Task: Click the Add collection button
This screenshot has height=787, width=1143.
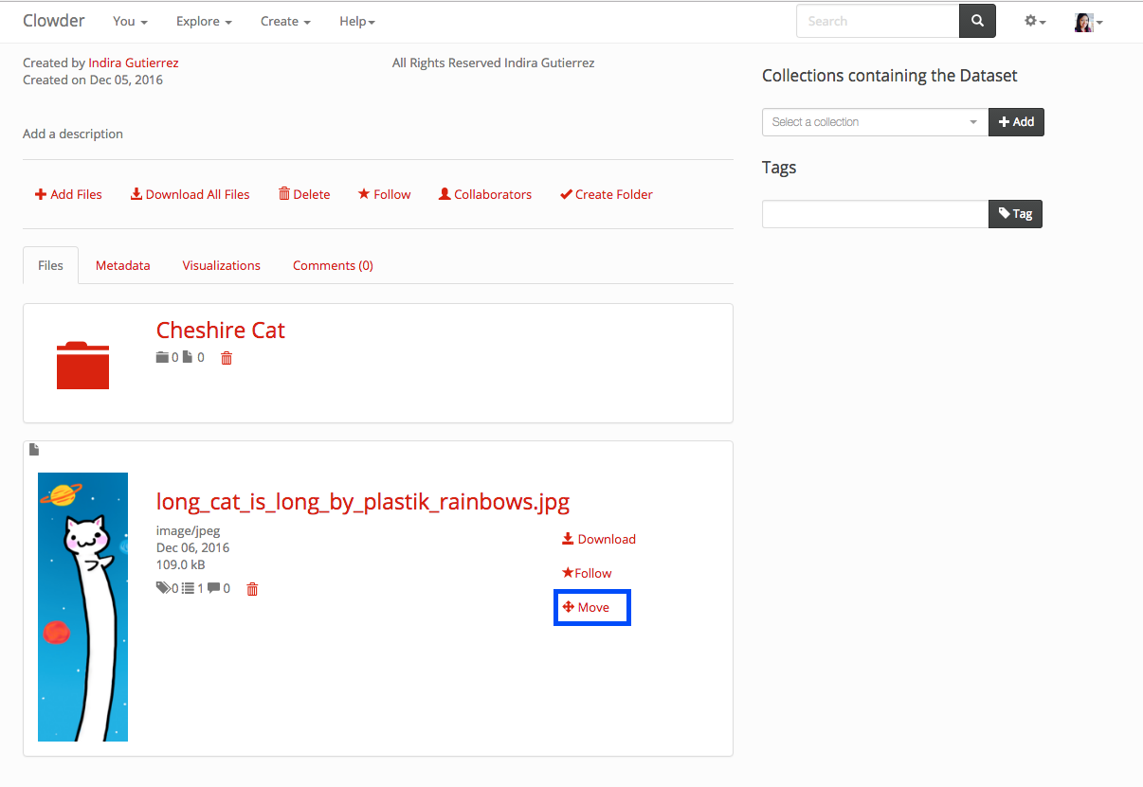Action: pos(1016,122)
